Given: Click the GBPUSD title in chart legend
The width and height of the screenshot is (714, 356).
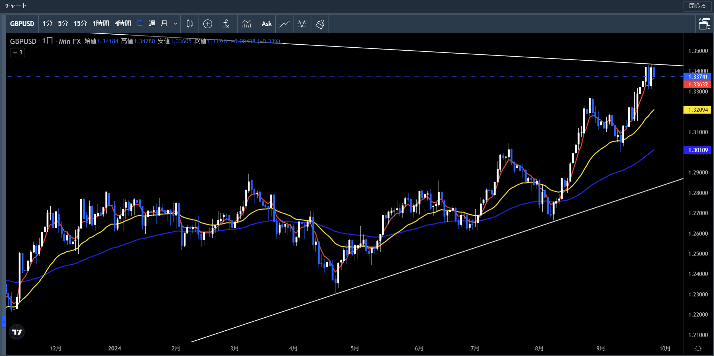Looking at the screenshot, I should 23,41.
